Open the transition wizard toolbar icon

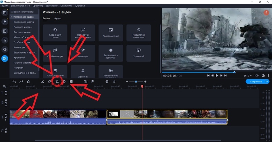(85, 81)
